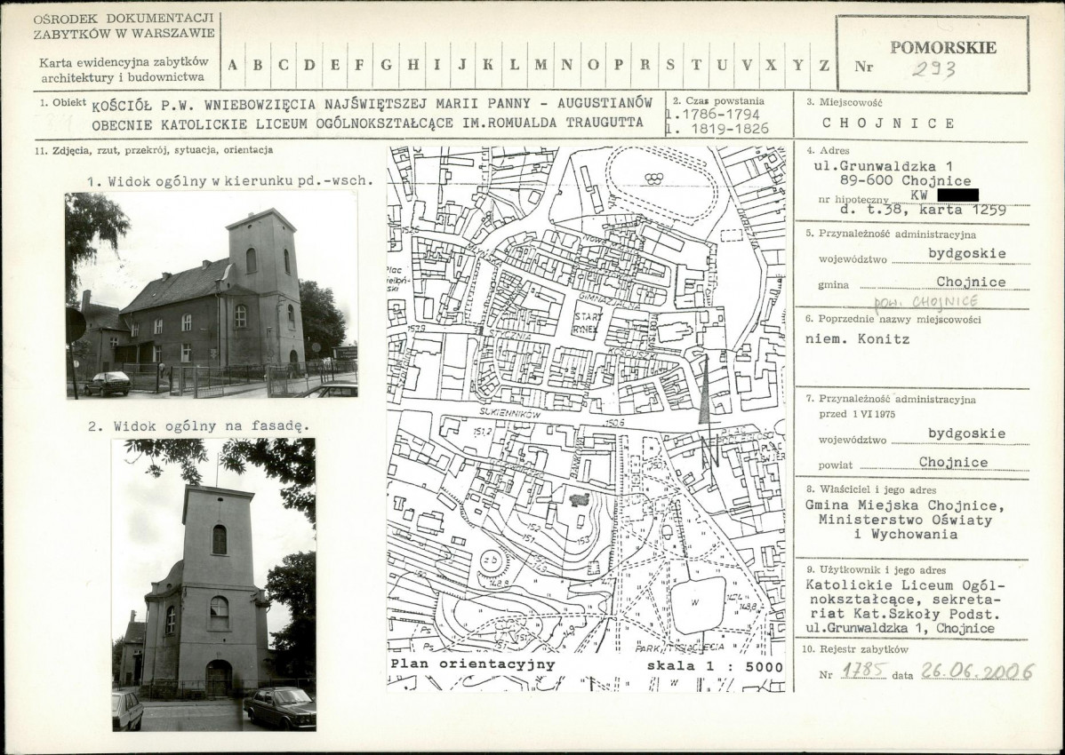Viewport: 1065px width, 755px height.
Task: Click the shaded church building marker on the map
Action: [580, 500]
